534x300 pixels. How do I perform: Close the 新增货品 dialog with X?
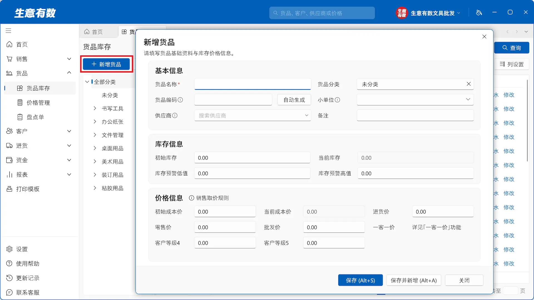[484, 37]
